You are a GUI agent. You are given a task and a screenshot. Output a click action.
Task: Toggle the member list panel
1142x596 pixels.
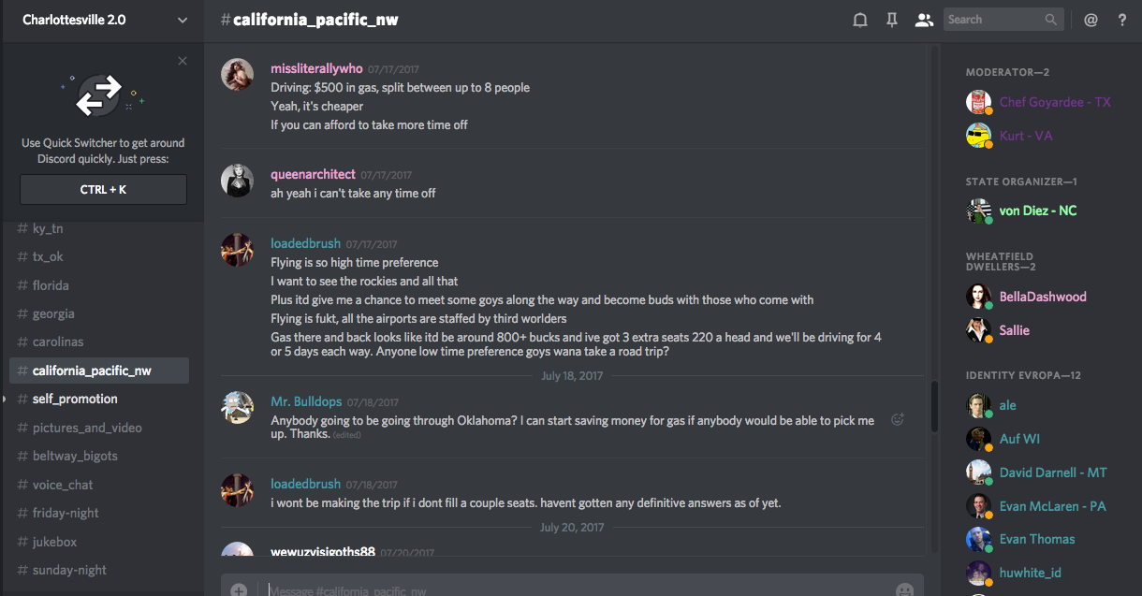point(924,20)
